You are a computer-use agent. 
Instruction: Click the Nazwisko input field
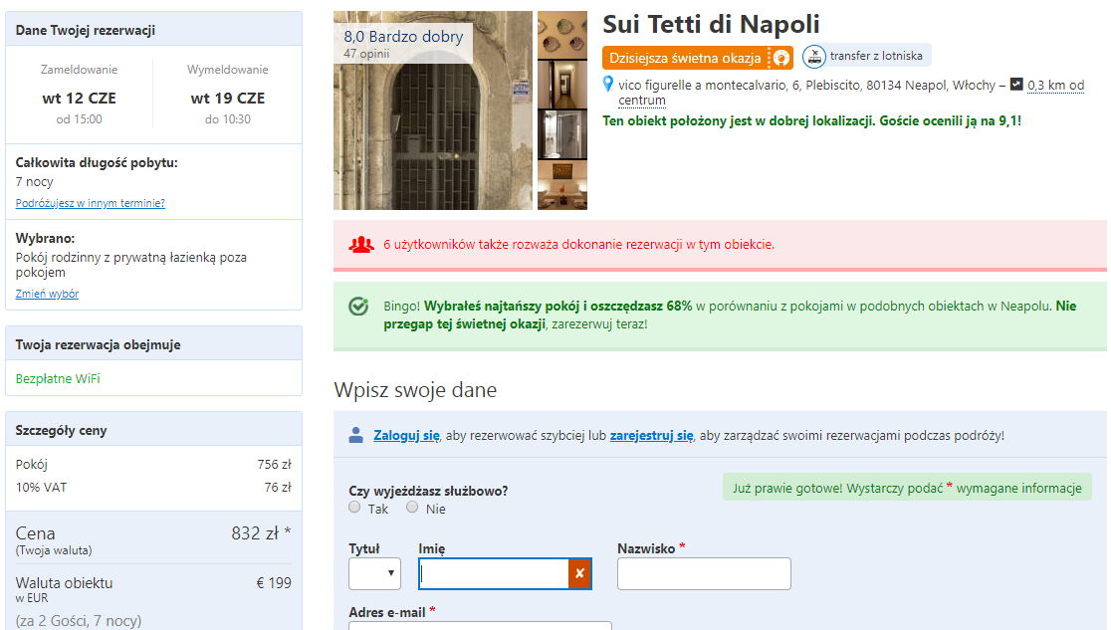click(704, 574)
